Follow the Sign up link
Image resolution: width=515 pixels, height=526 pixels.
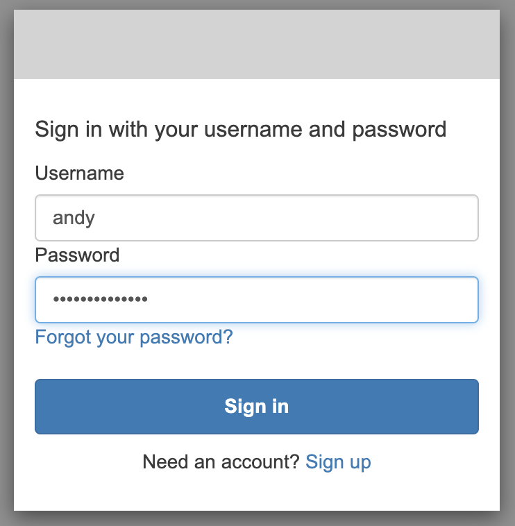(x=338, y=461)
